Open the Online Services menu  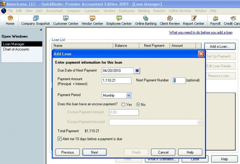coord(180,11)
